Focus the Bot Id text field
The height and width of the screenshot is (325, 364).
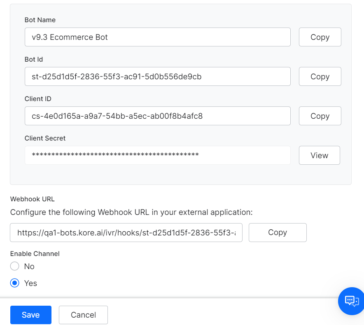(157, 76)
